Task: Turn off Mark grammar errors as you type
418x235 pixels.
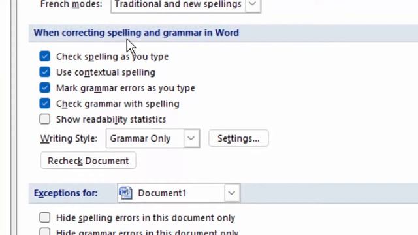Action: tap(45, 88)
